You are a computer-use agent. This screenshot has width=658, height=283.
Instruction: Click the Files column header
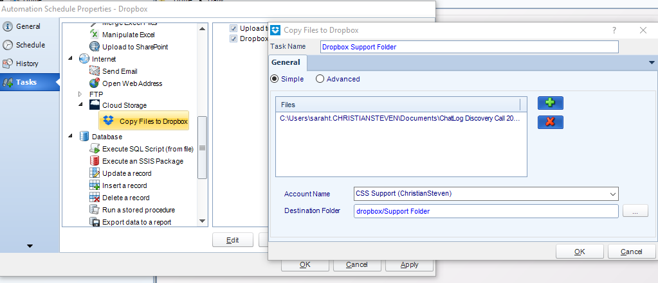[x=398, y=104]
